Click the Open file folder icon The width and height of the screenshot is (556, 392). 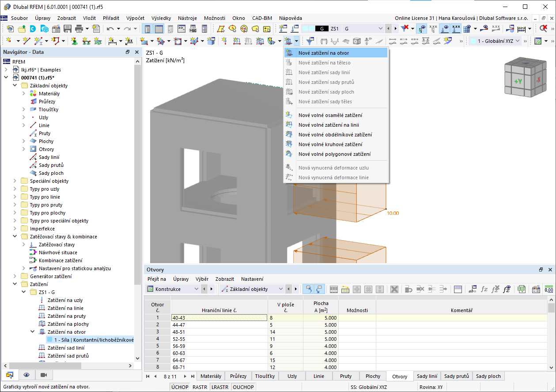point(22,29)
